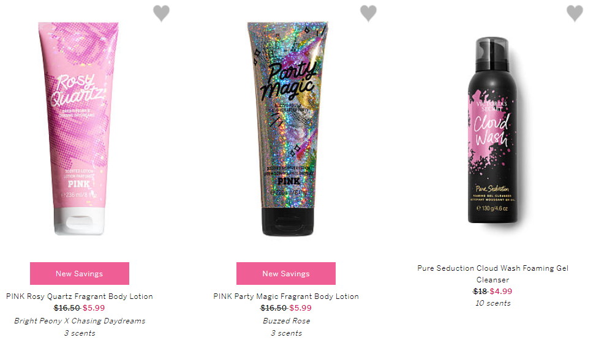Screen dimensions: 596x351
Task: Open the black Cloud Wash bottle image
Action: click(492, 130)
